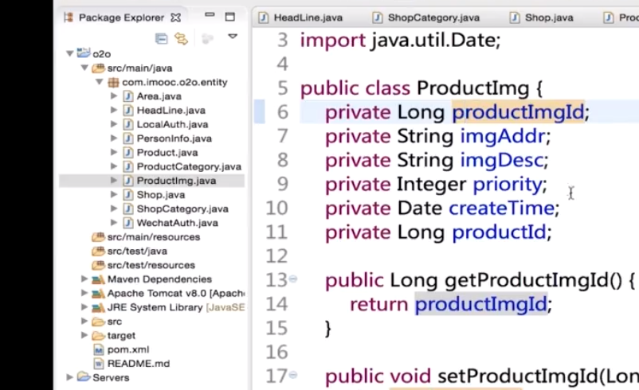639x390 pixels.
Task: Select pom.xml file icon in the project
Action: [99, 349]
